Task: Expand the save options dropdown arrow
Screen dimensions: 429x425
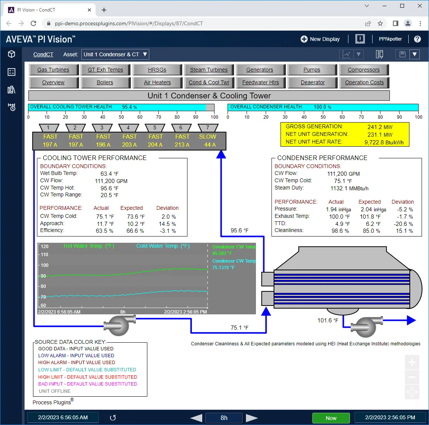Action: pyautogui.click(x=414, y=54)
